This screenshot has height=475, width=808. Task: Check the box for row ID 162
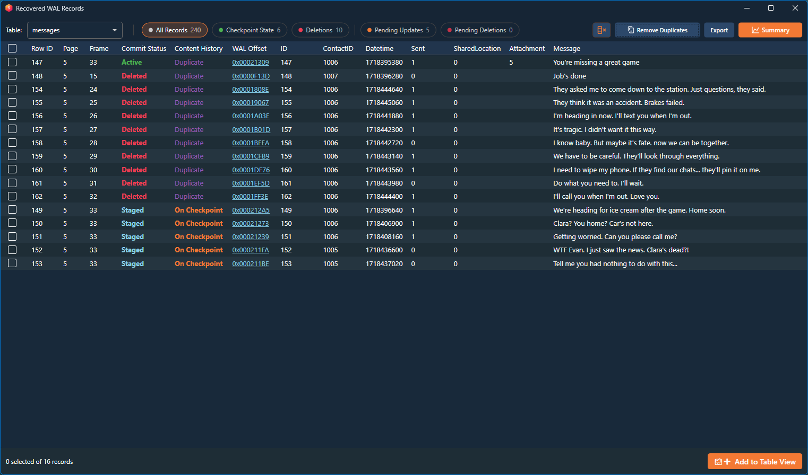(12, 196)
